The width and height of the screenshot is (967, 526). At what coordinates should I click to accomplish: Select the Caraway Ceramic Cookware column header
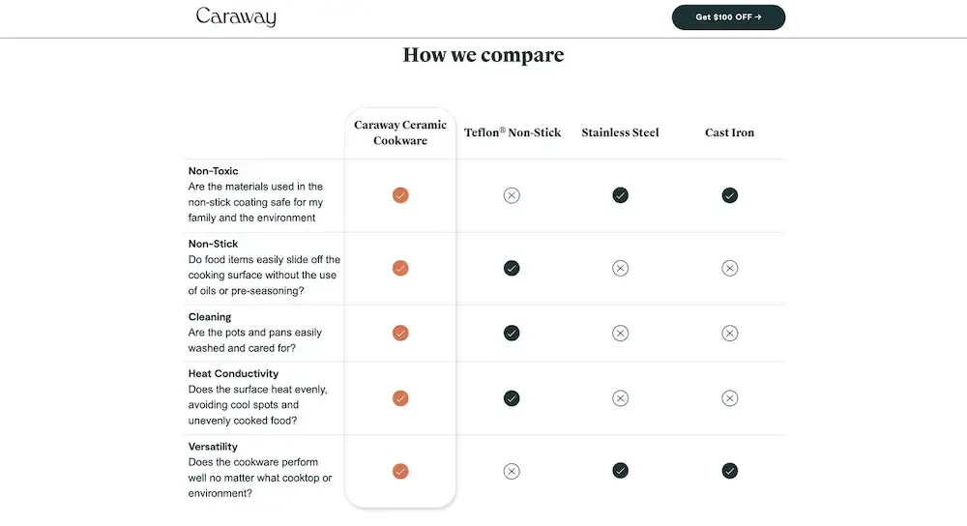pyautogui.click(x=400, y=132)
